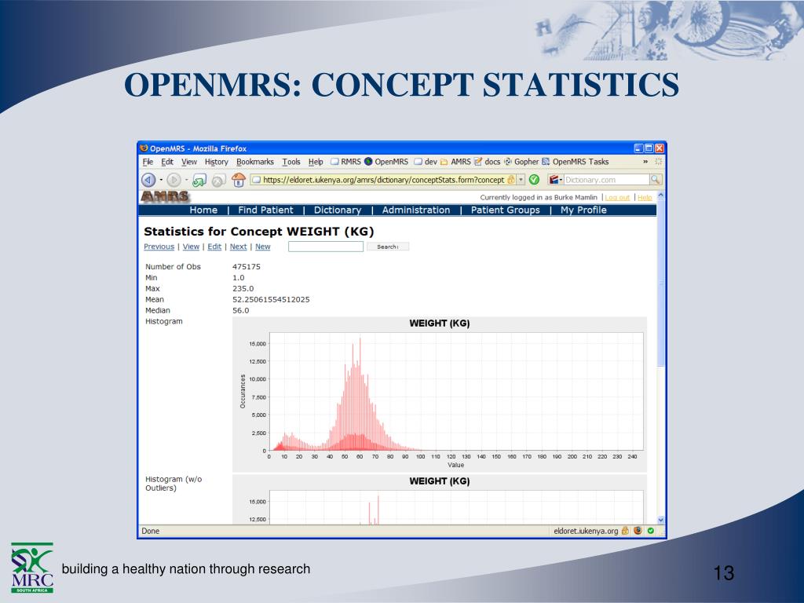Screen dimensions: 804x603
Task: Open the Tools menu
Action: coord(291,162)
